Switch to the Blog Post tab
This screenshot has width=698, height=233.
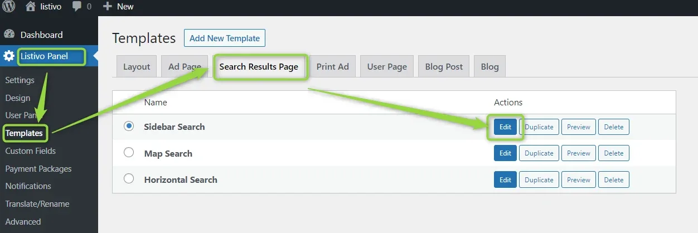444,66
